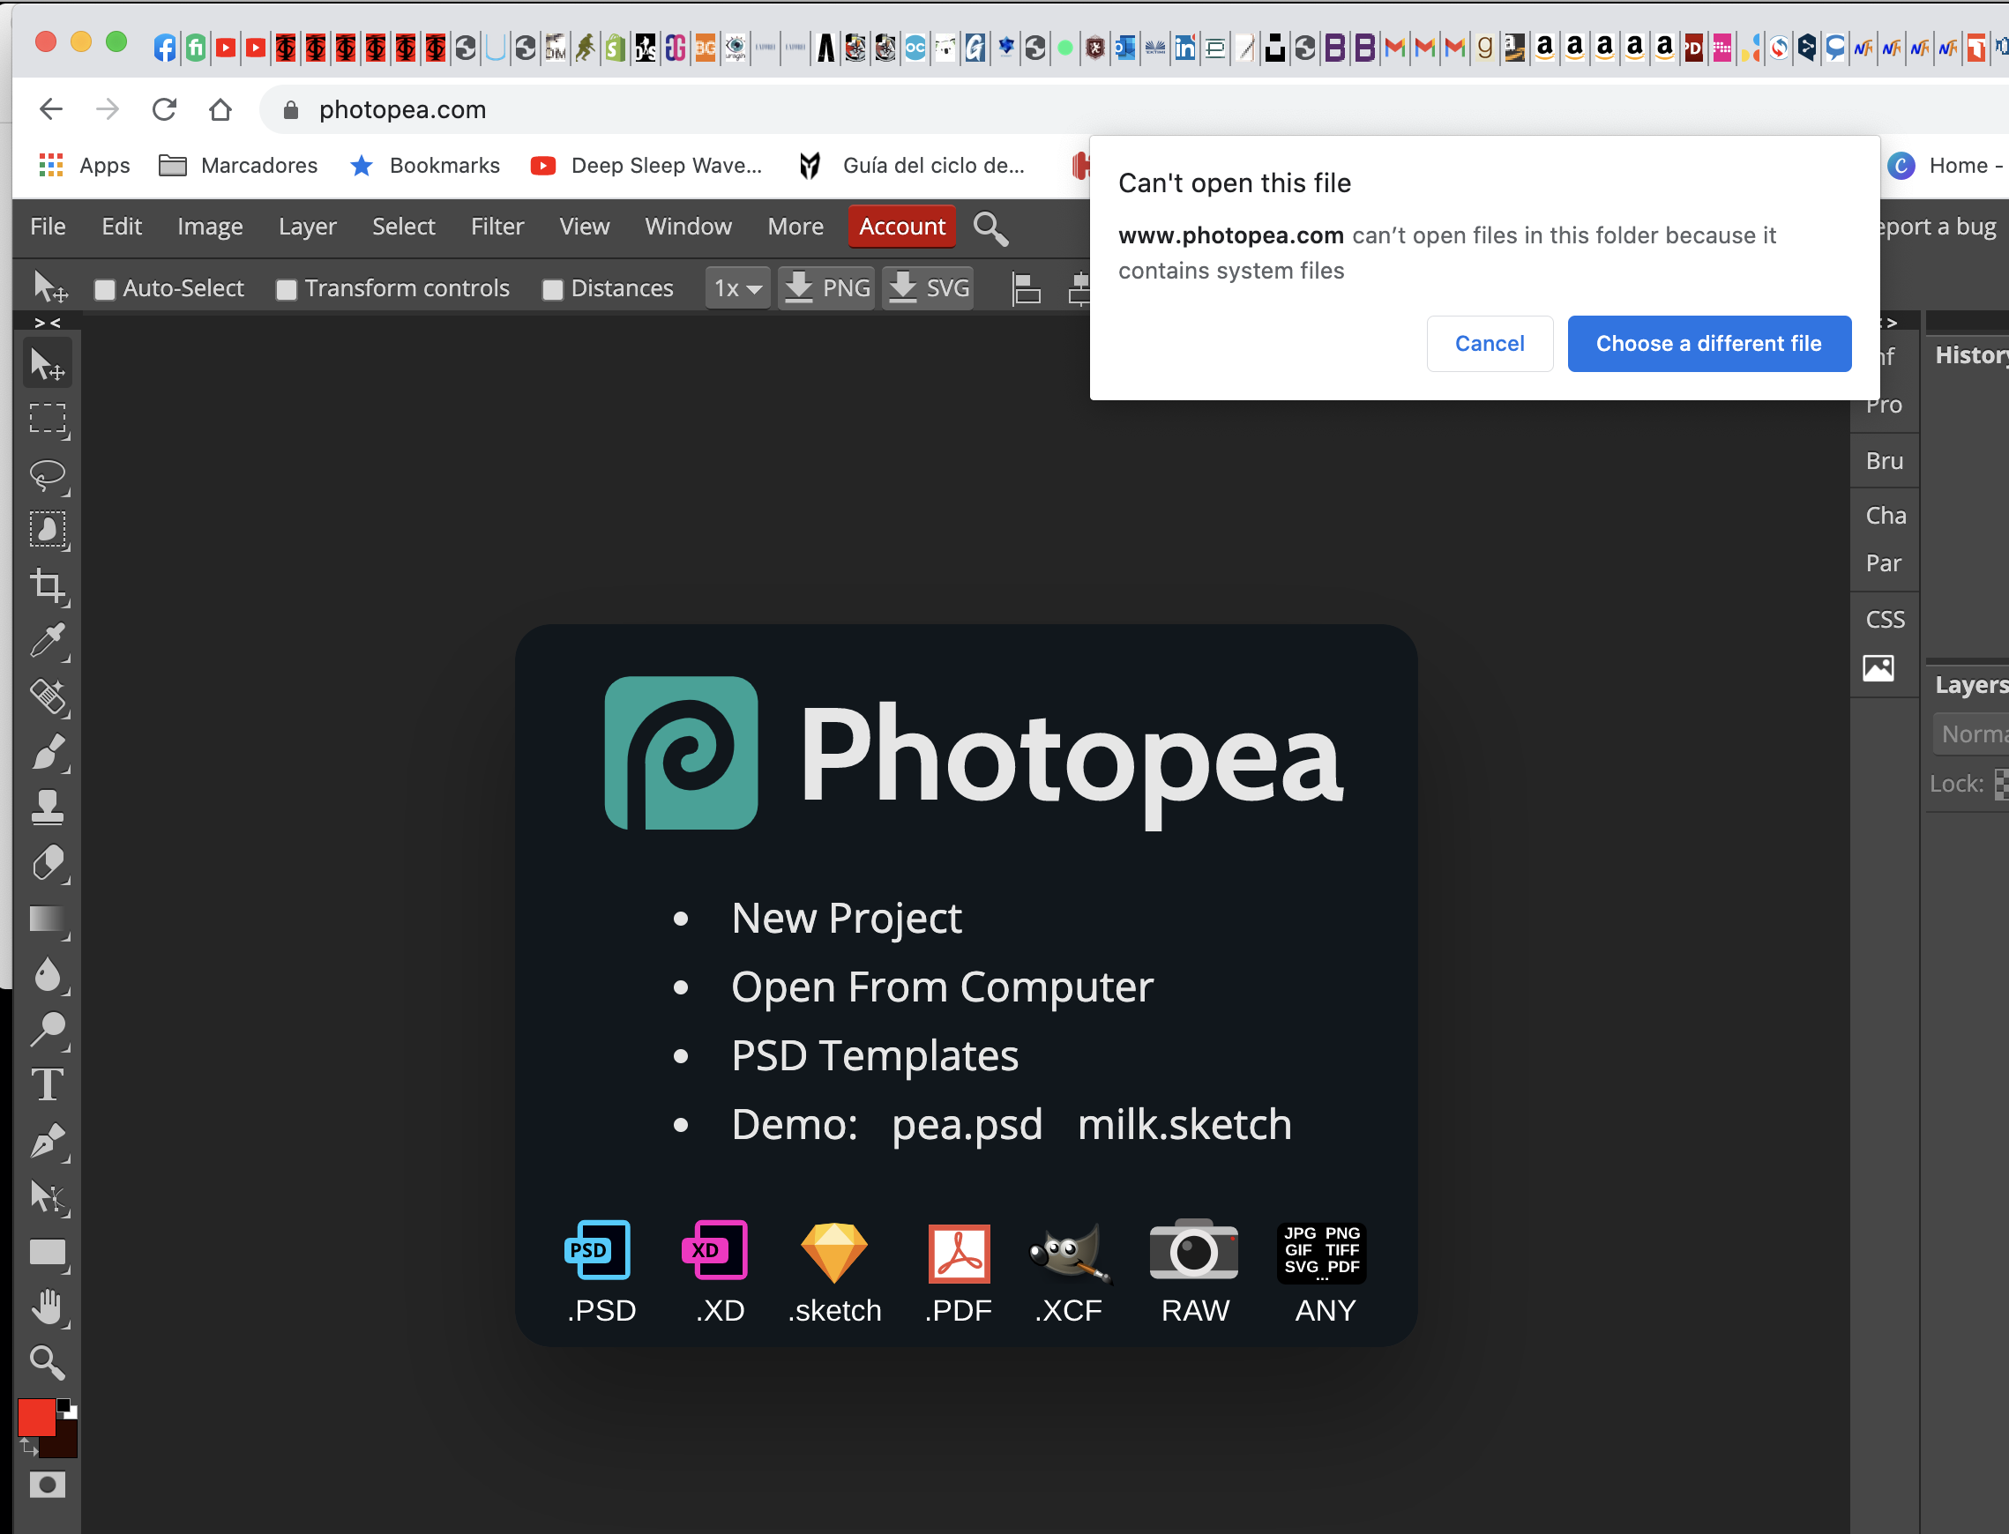This screenshot has height=1534, width=2009.
Task: Open the Normal blend mode dropdown
Action: point(1971,734)
